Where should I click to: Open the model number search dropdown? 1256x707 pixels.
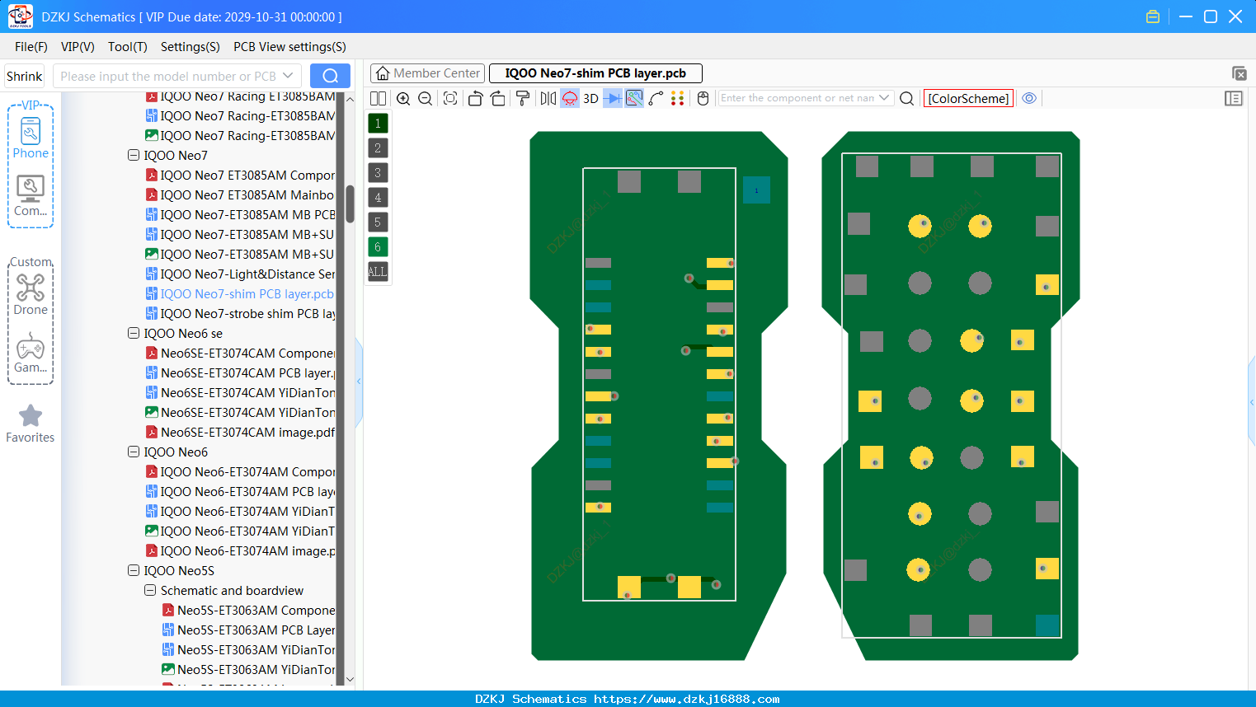pos(288,76)
